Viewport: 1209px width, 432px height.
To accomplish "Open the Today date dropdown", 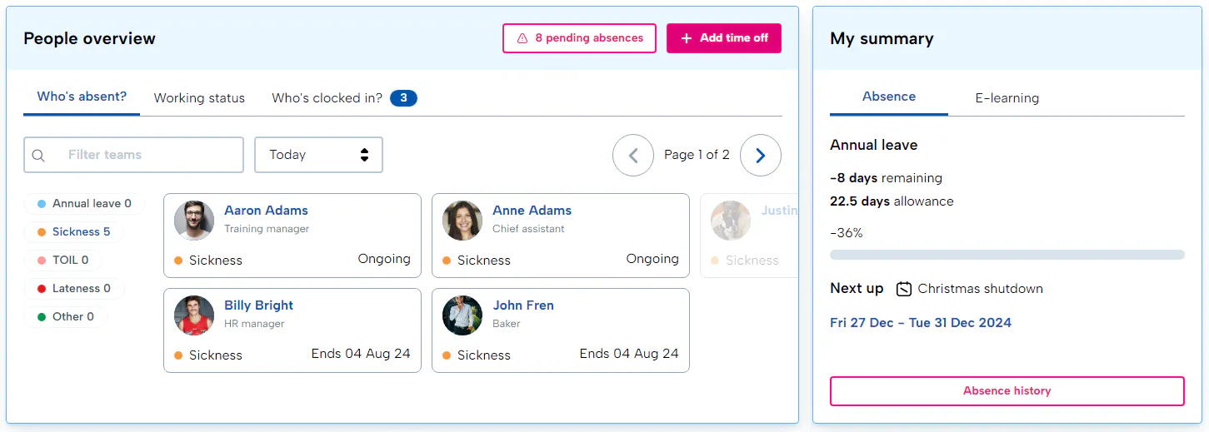I will point(318,155).
